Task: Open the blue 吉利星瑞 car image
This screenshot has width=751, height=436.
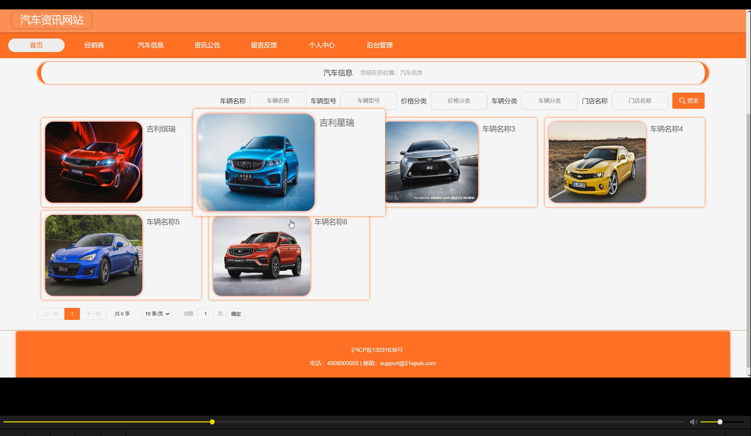Action: coord(256,163)
